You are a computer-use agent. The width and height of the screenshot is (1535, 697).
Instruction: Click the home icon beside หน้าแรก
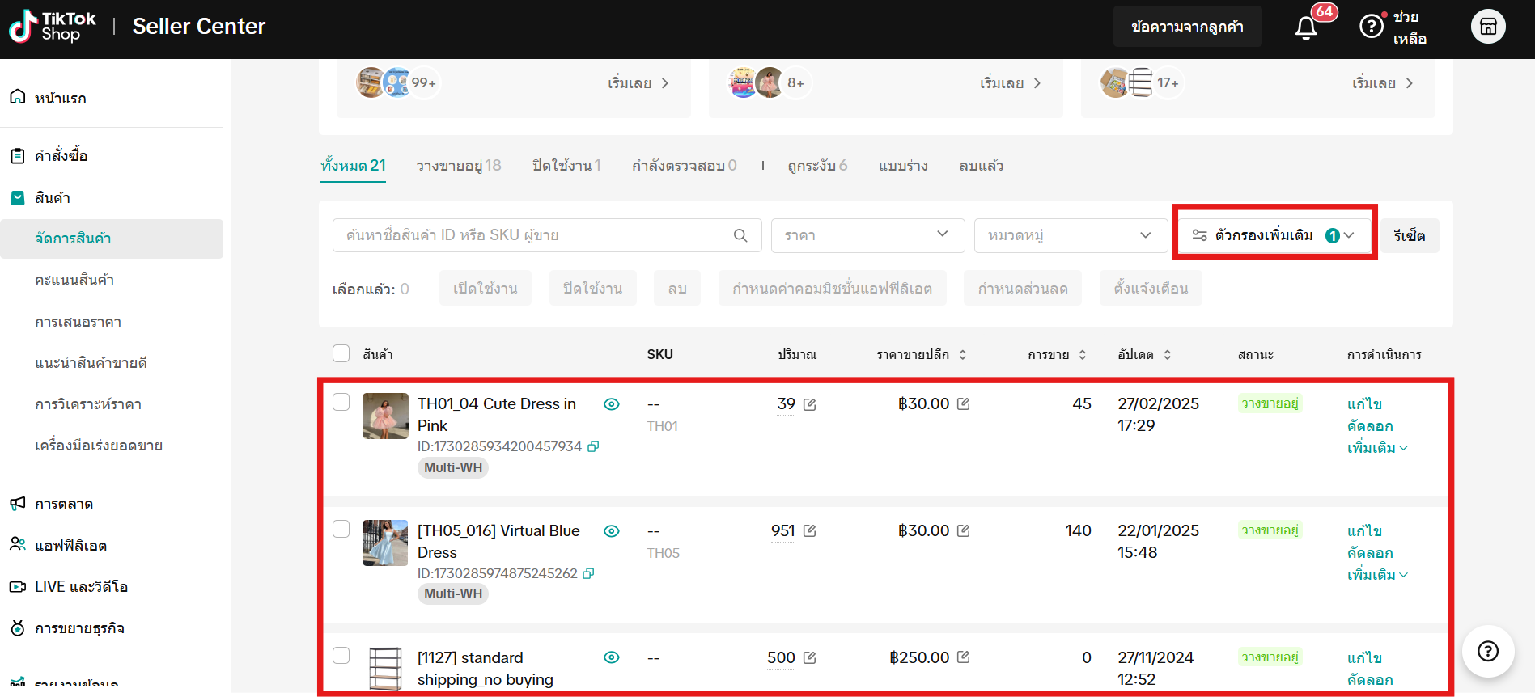click(x=17, y=97)
